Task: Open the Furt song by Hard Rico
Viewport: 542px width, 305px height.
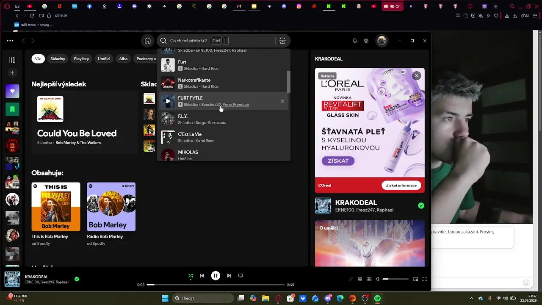Action: (x=224, y=65)
